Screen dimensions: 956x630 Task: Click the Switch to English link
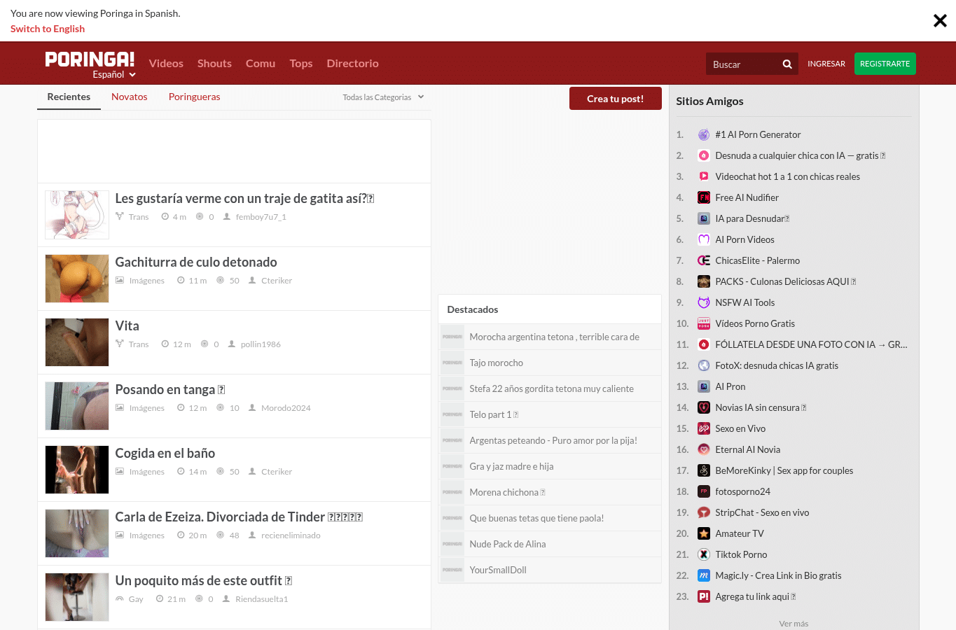48,29
